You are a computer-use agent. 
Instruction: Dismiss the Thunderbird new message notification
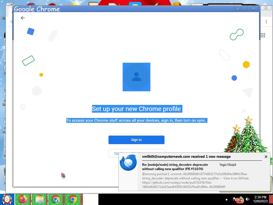tap(266, 157)
